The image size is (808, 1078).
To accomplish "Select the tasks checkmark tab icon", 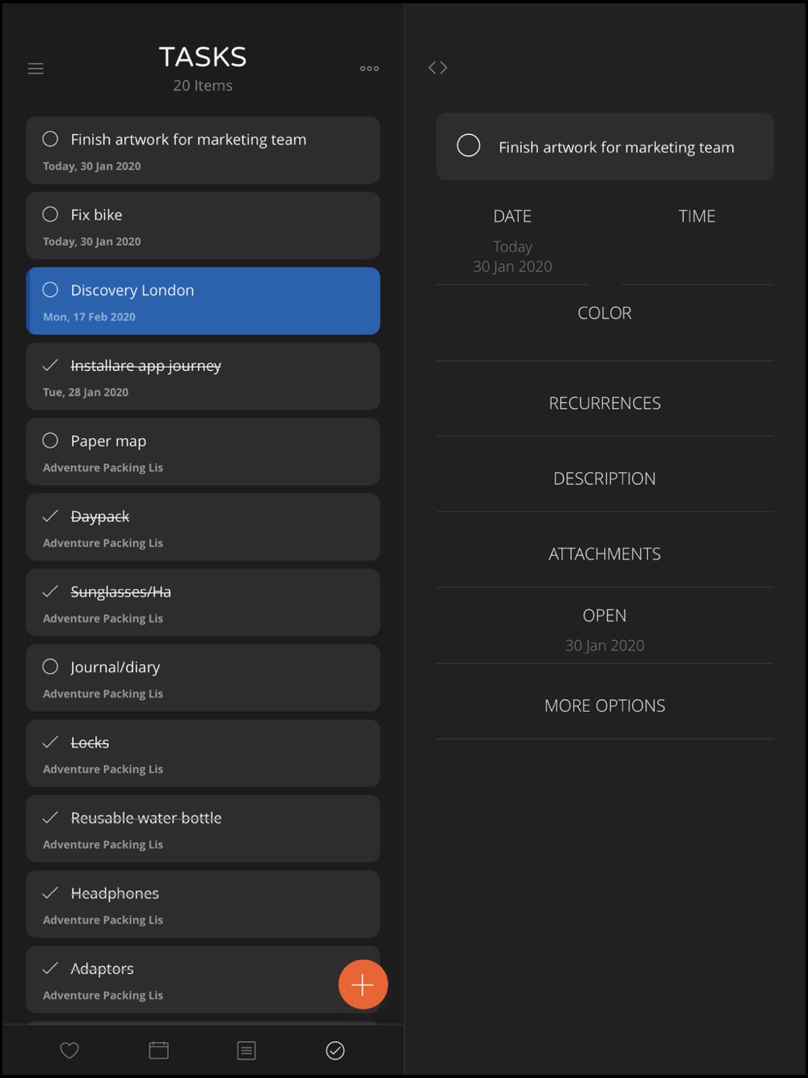I will (x=335, y=1050).
